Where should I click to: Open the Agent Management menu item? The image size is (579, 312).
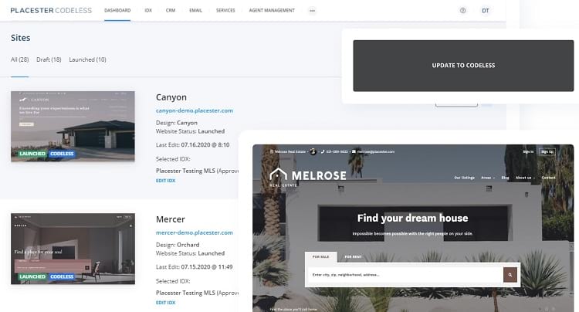[x=272, y=10]
